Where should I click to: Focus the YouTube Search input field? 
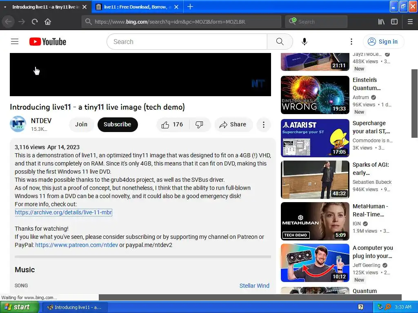187,42
